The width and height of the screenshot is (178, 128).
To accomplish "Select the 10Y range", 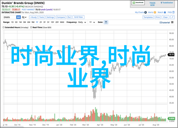I will (52, 22).
